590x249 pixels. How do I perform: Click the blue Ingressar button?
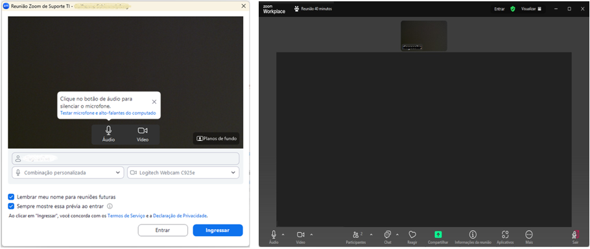point(218,230)
